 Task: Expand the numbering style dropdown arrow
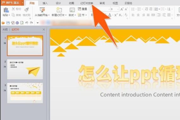click(142, 9)
